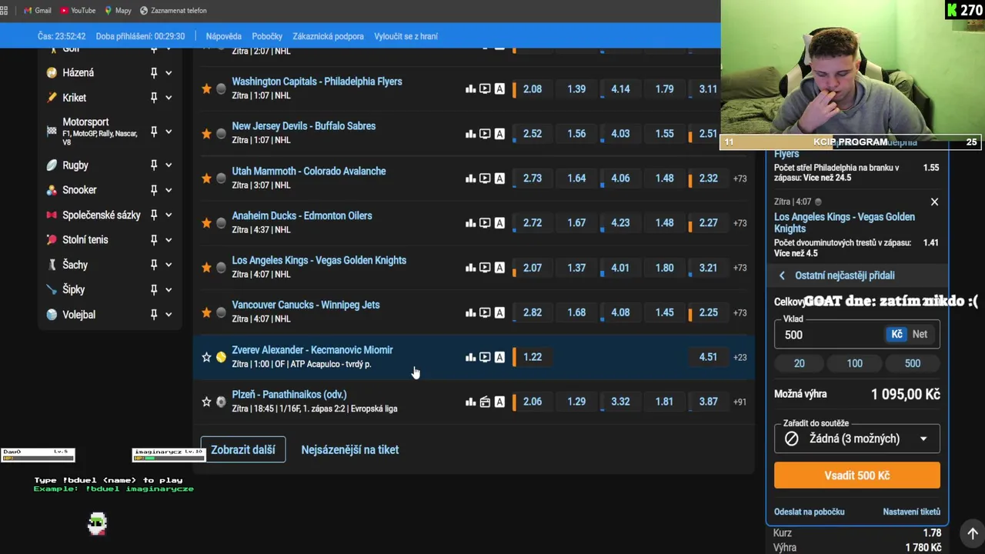The height and width of the screenshot is (554, 985).
Task: Open the Házená sport icon
Action: point(52,72)
